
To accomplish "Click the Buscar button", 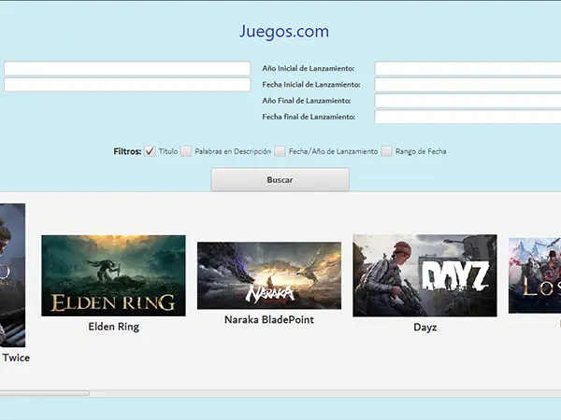I will pyautogui.click(x=280, y=179).
